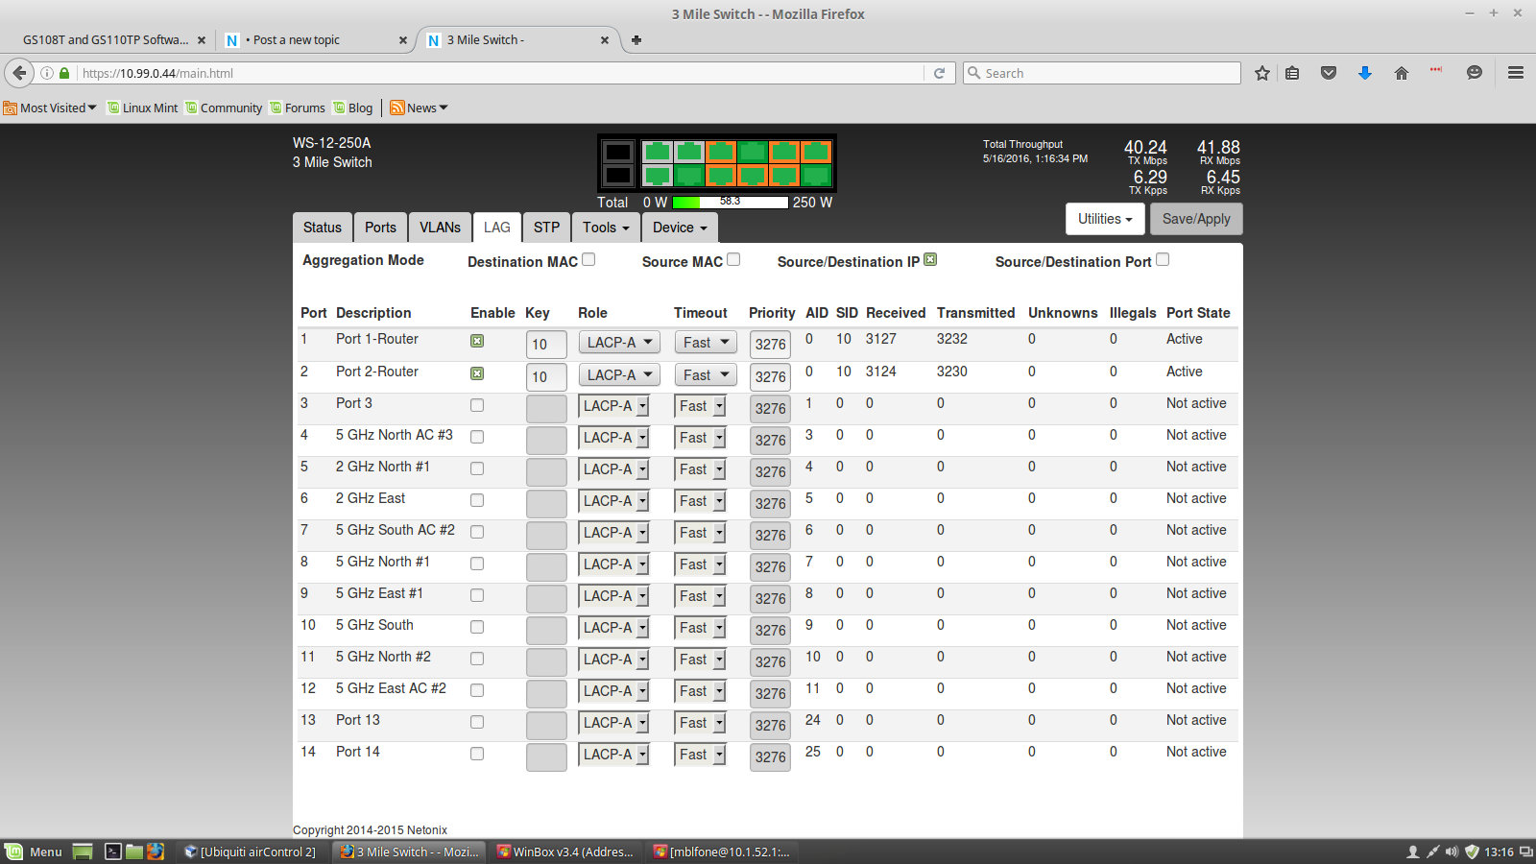Screen dimensions: 1536x864
Task: Enable LAG on Port 3 checkbox
Action: (477, 405)
